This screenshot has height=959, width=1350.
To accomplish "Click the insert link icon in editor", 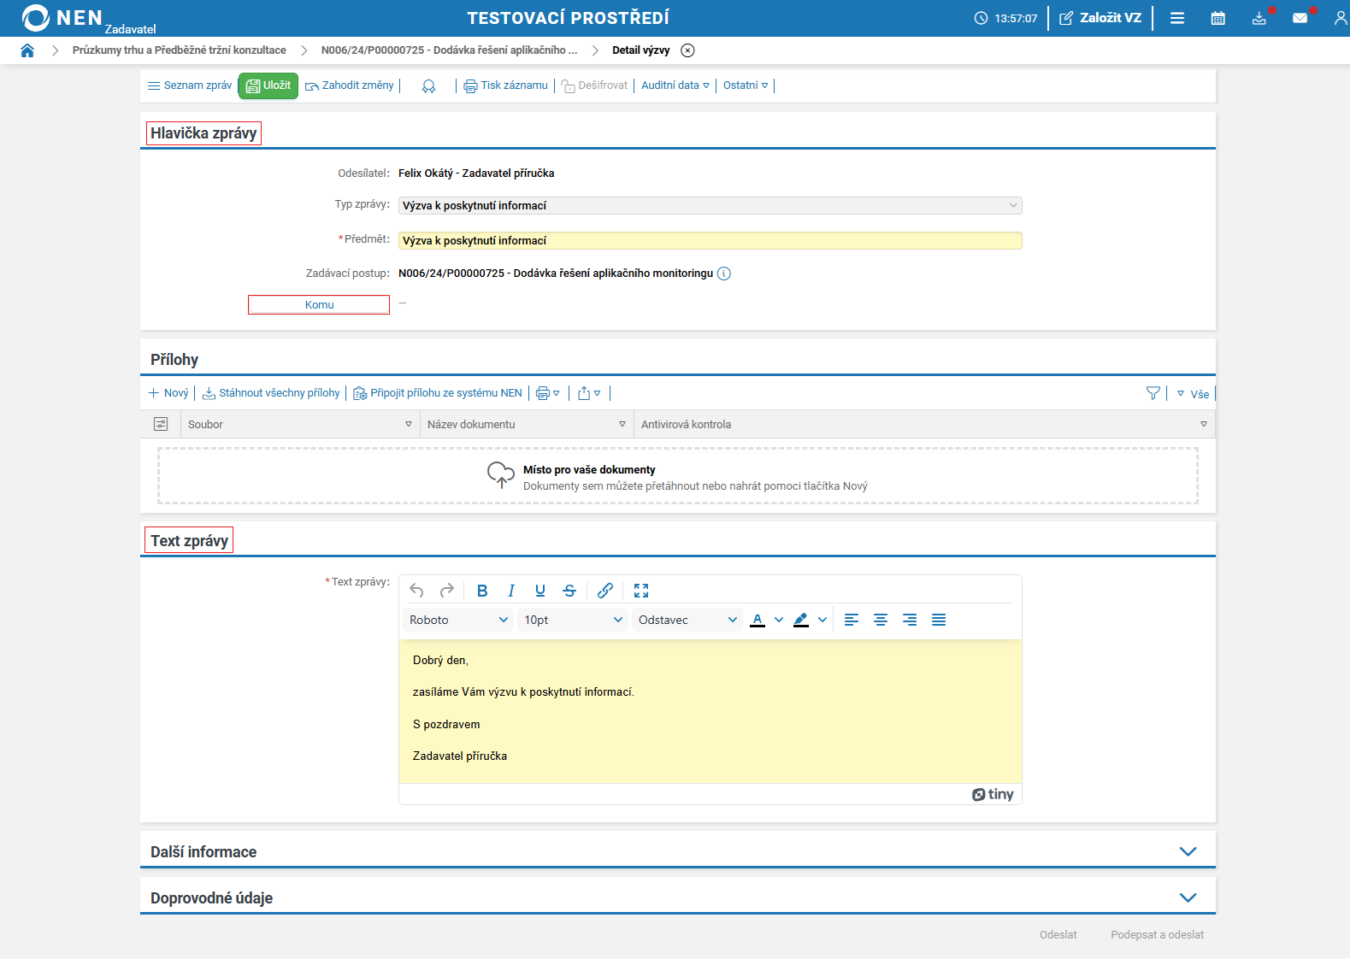I will coord(605,591).
